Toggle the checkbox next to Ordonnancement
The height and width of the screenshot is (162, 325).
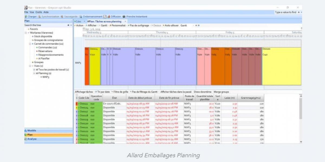[105, 16]
